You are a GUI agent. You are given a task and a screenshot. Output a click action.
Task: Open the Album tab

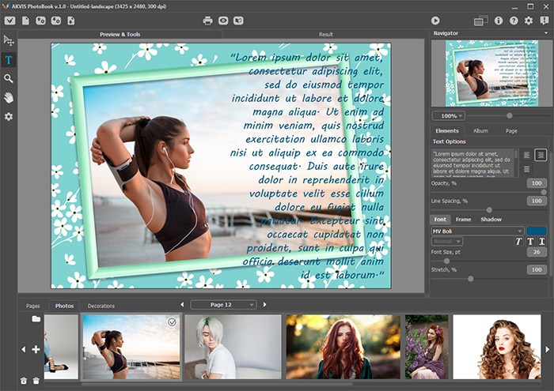click(480, 131)
